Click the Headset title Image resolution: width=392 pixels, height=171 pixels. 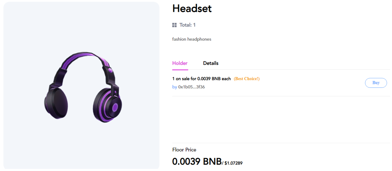pos(192,9)
